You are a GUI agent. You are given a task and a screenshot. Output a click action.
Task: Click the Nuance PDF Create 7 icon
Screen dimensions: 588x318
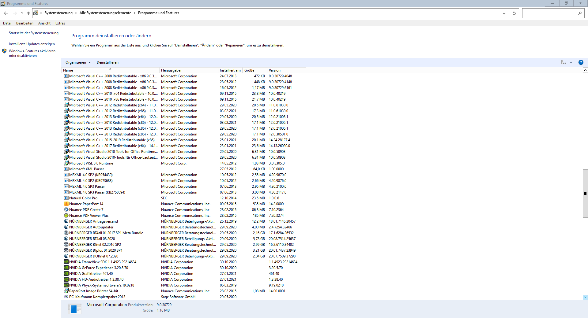(66, 210)
